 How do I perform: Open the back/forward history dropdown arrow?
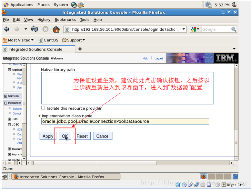(x=25, y=29)
